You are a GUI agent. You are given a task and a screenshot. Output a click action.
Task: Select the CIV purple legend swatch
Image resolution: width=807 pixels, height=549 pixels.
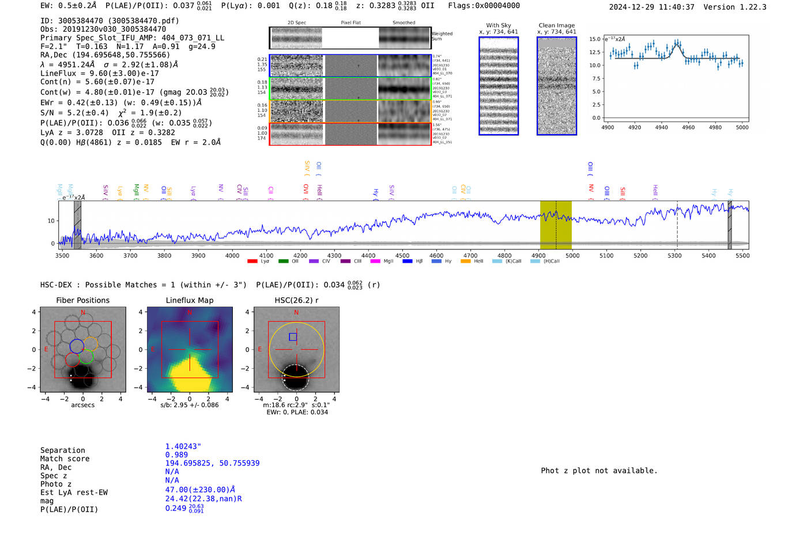tap(314, 262)
